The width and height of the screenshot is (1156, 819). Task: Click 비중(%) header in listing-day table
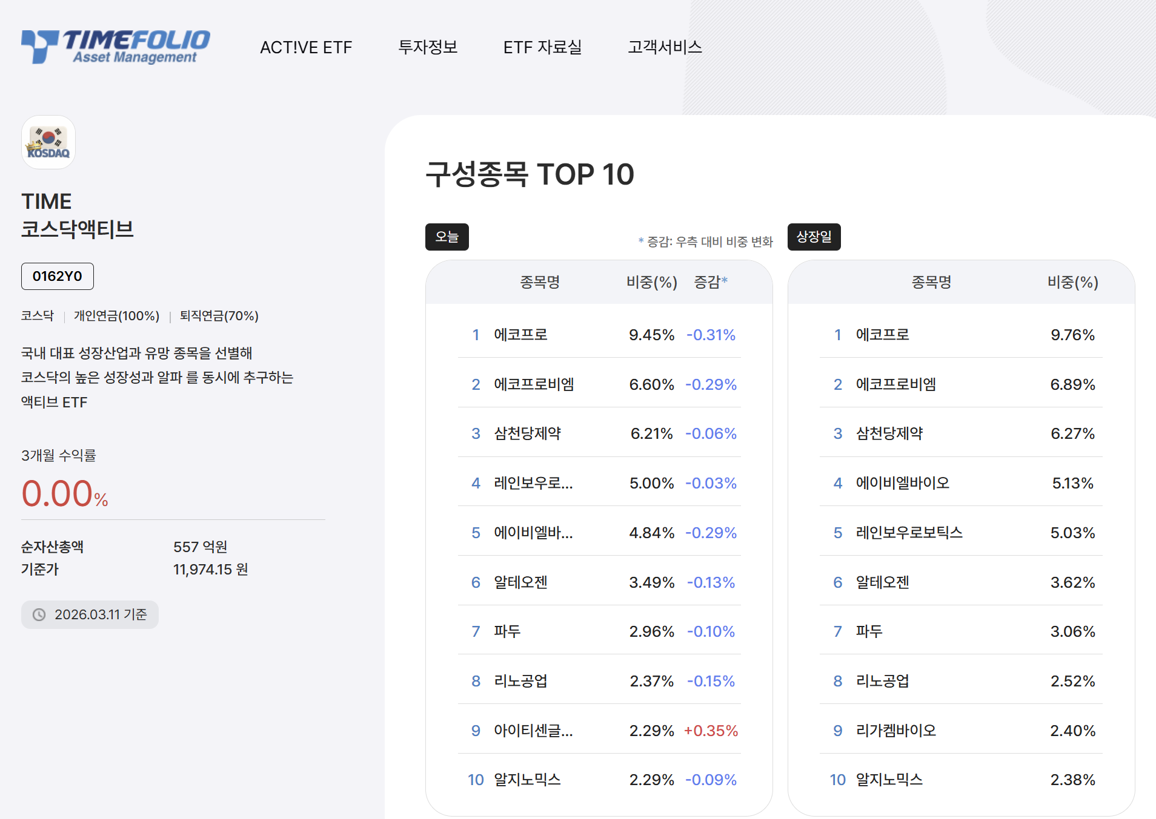tap(1073, 282)
